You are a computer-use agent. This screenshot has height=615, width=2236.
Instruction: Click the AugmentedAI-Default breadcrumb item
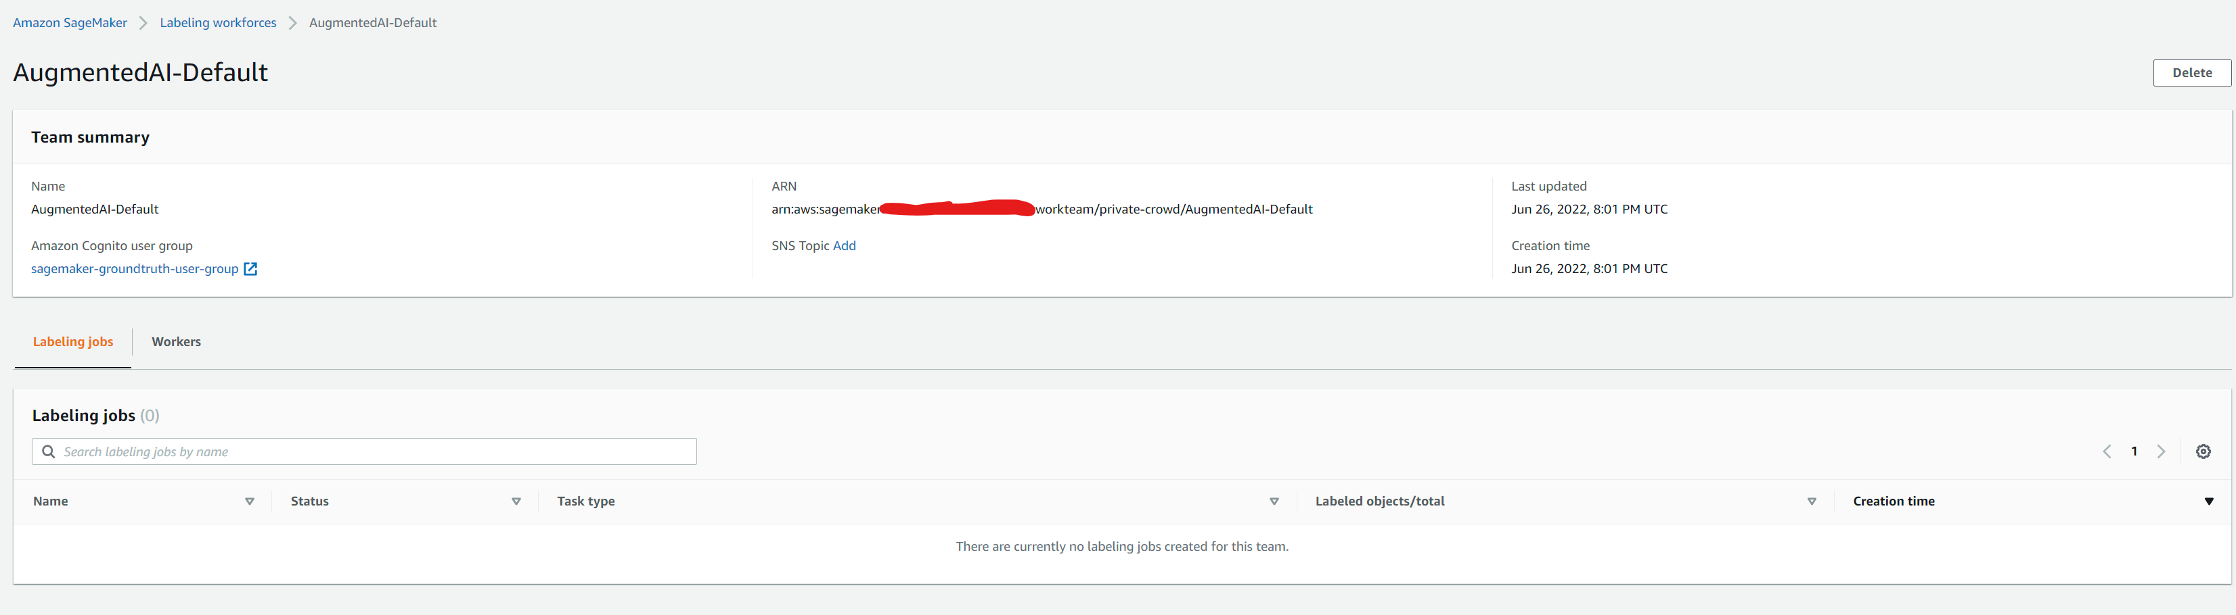click(372, 22)
